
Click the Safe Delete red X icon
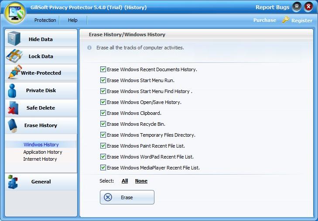tap(13, 108)
